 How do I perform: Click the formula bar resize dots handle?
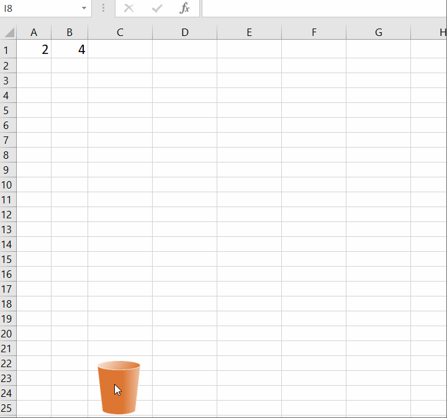point(103,9)
